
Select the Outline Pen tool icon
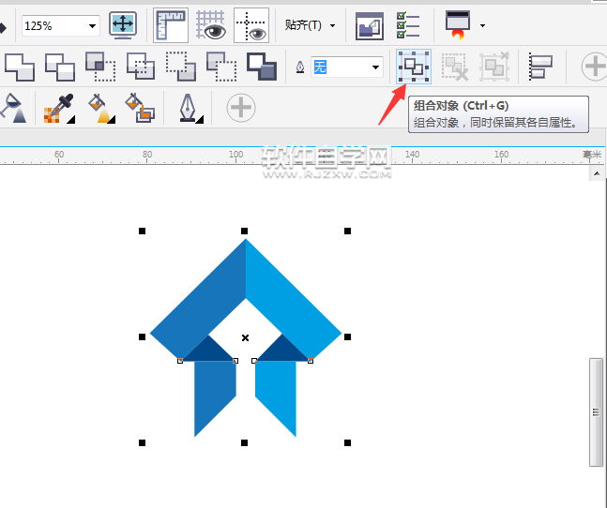[x=190, y=108]
